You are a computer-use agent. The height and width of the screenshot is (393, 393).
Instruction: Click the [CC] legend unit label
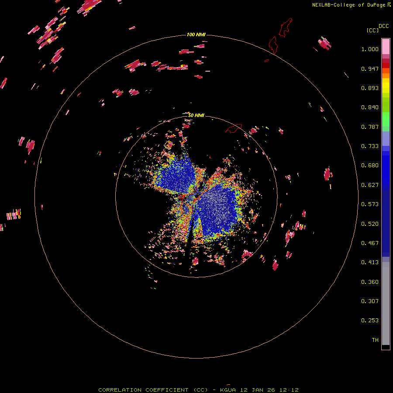coord(372,30)
